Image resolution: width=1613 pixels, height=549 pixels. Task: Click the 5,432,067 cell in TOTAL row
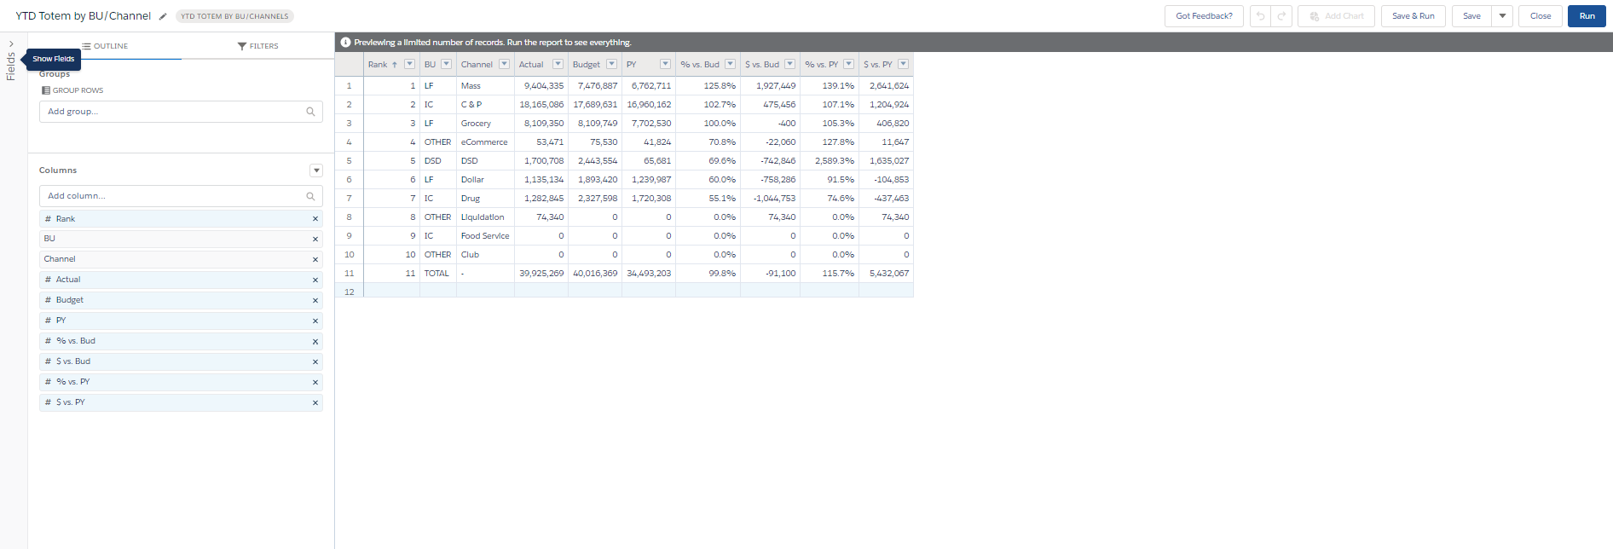[886, 274]
